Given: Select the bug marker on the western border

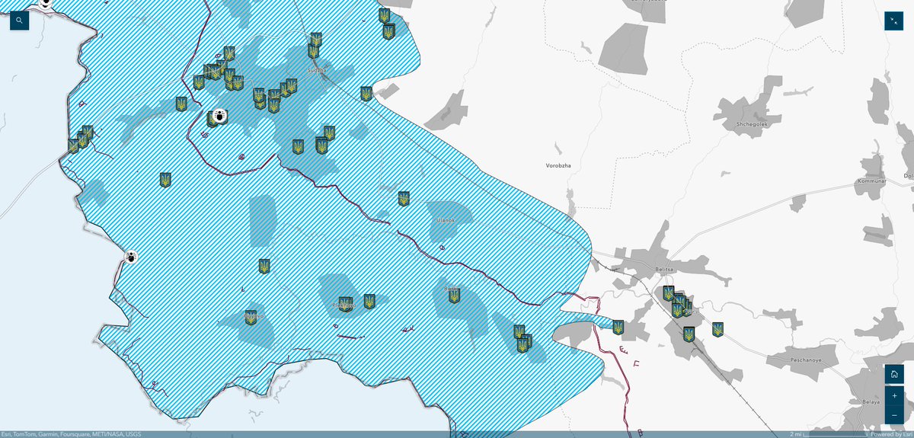Looking at the screenshot, I should click(131, 257).
